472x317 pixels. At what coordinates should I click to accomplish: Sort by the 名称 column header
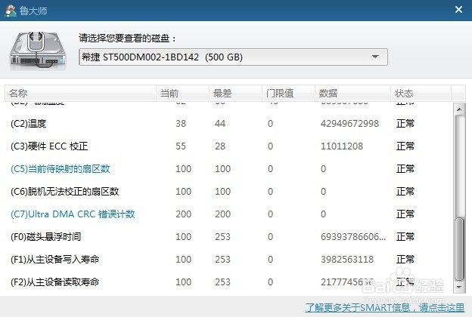[80, 93]
